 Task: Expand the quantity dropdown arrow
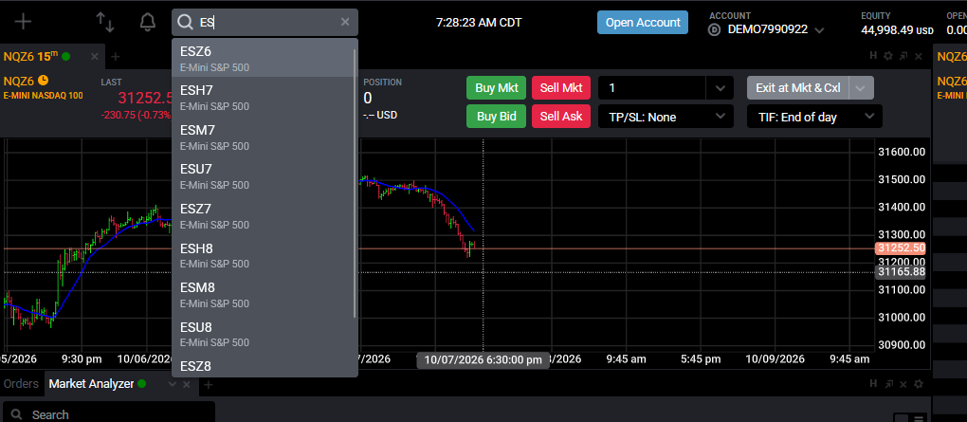pyautogui.click(x=720, y=87)
